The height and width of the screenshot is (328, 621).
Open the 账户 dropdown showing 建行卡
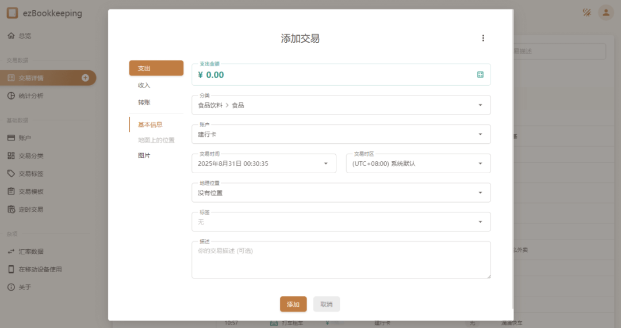(341, 134)
